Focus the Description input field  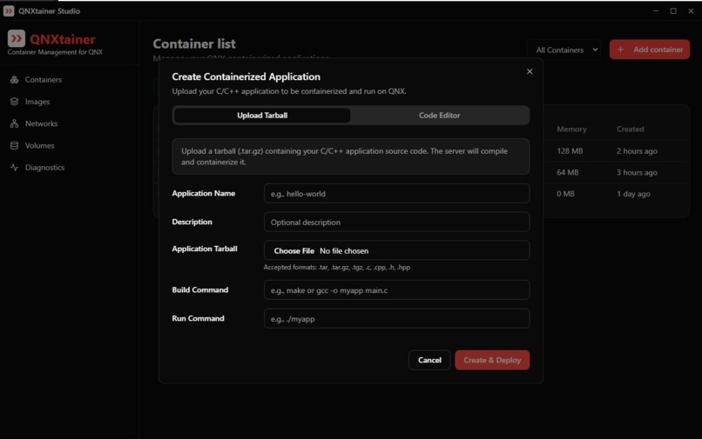point(396,223)
